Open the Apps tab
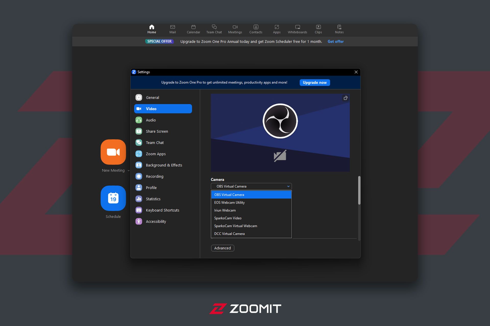Screen dimensions: 490x326 (277, 29)
